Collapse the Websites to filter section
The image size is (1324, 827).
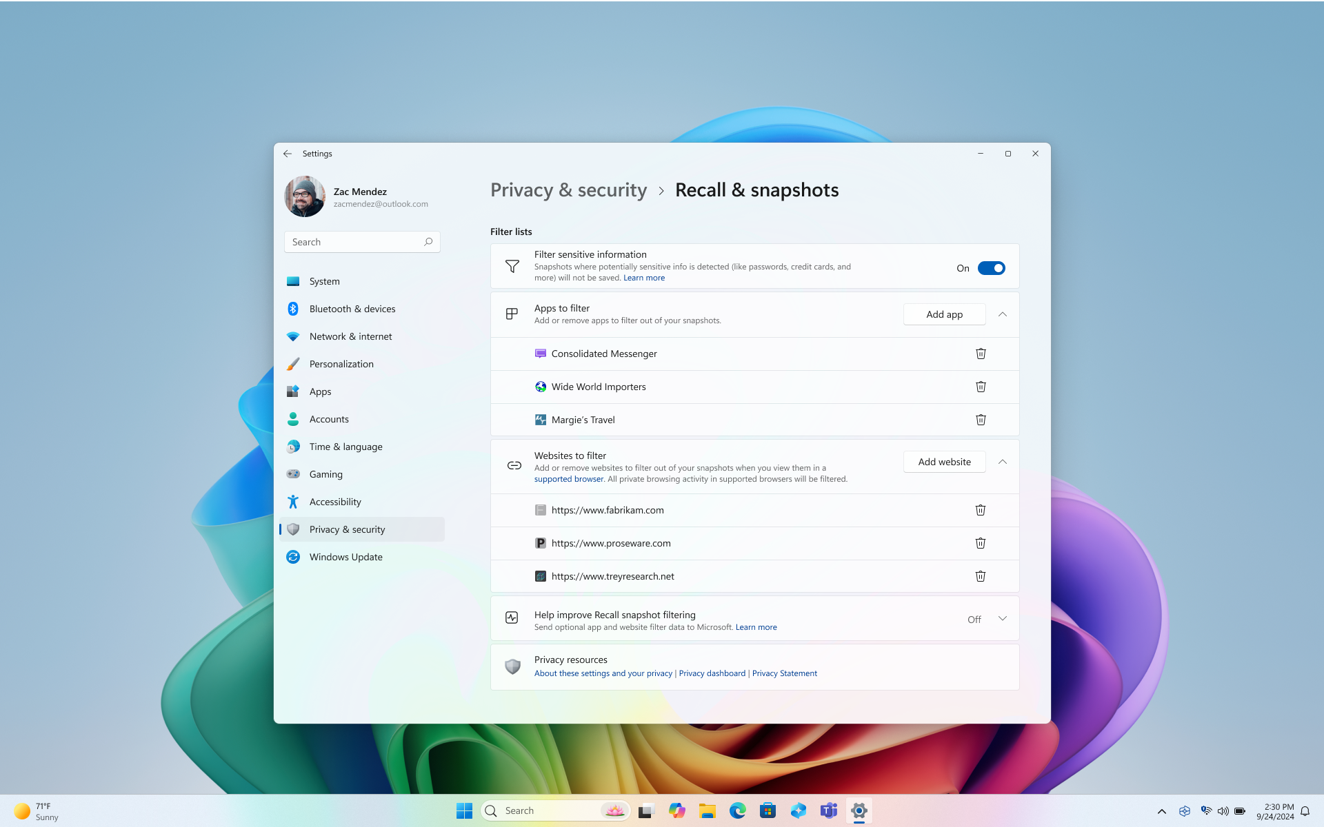coord(1002,461)
